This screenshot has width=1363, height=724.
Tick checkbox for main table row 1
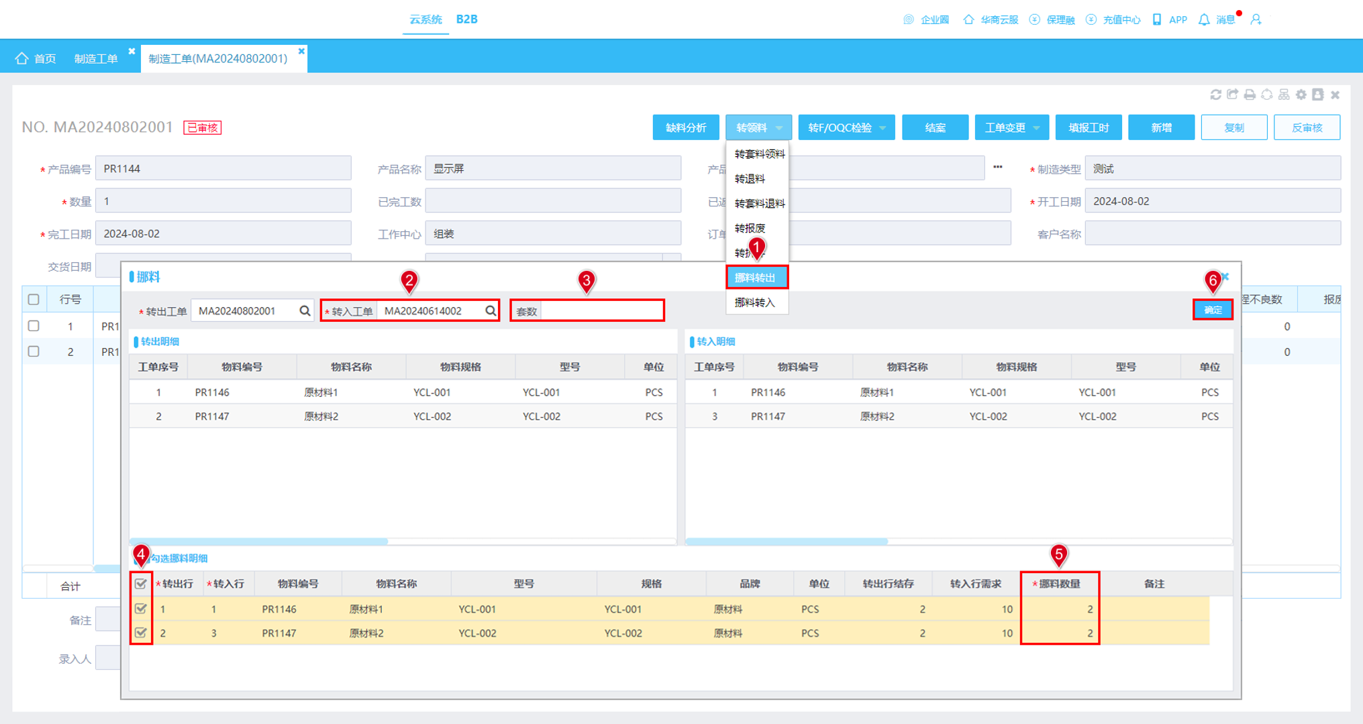(34, 326)
